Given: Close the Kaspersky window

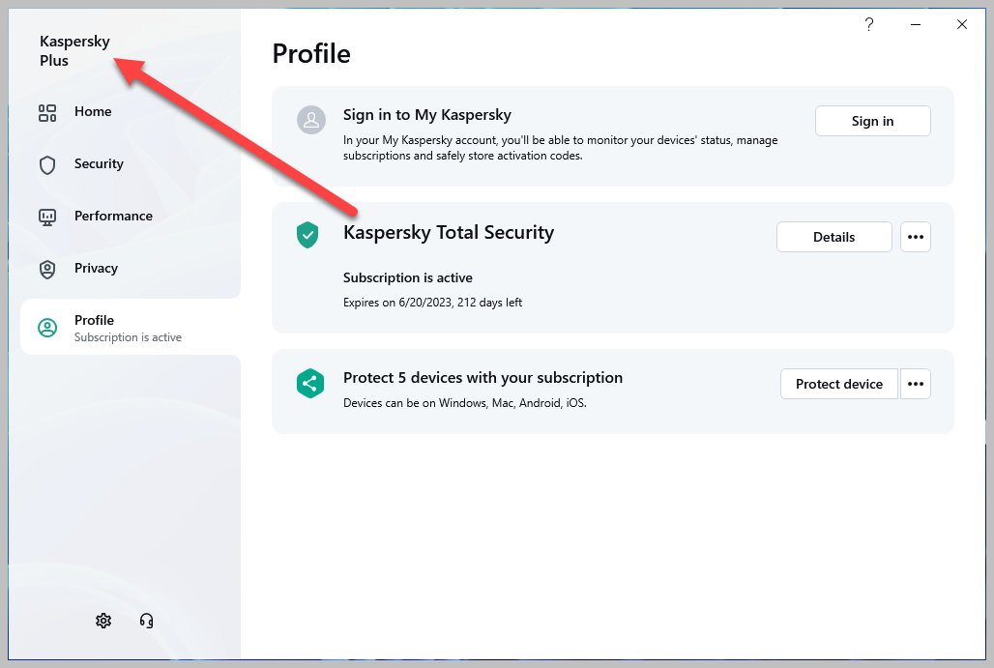Looking at the screenshot, I should click(x=962, y=25).
